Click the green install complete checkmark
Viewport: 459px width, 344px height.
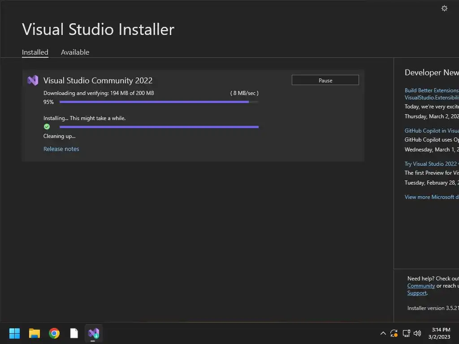click(x=47, y=127)
